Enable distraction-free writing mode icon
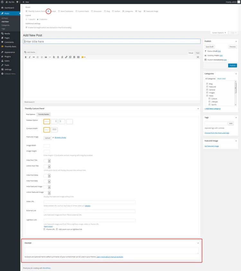 (198, 57)
